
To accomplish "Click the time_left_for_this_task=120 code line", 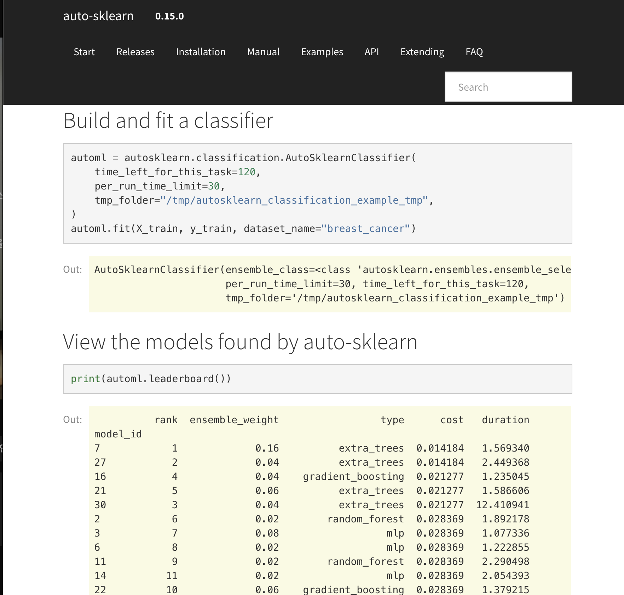I will (x=178, y=172).
